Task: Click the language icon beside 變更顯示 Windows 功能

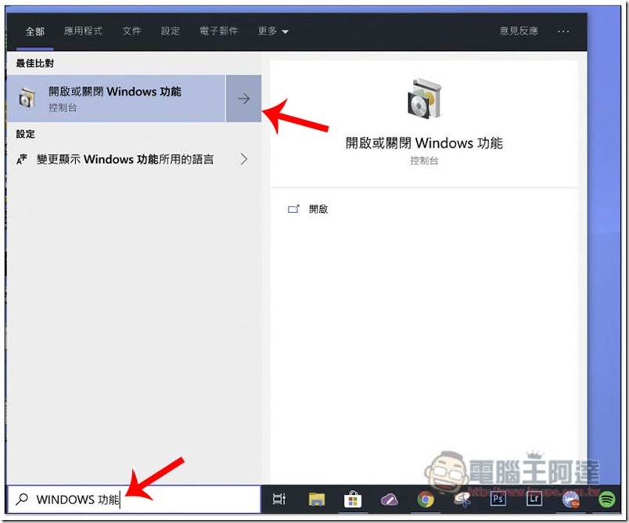Action: [22, 160]
